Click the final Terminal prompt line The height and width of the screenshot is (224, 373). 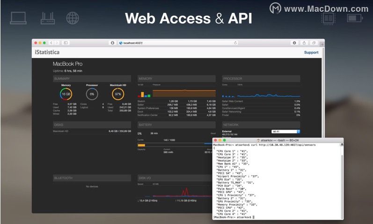point(234,217)
